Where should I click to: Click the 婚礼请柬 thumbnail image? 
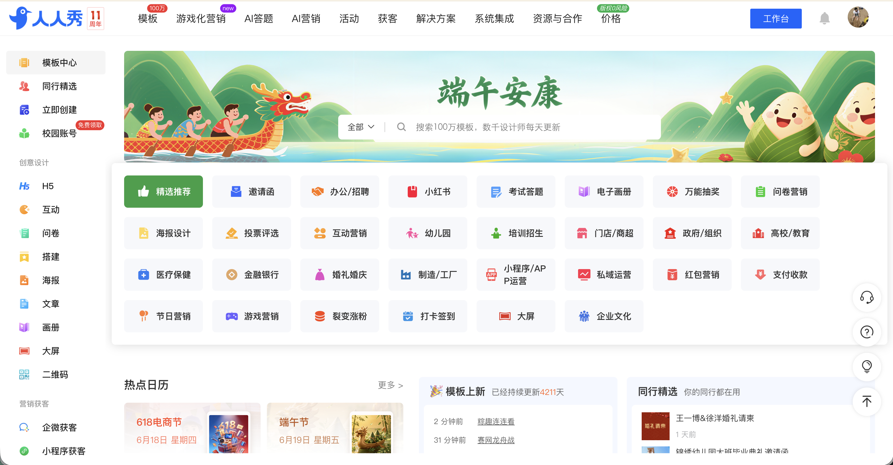tap(655, 426)
